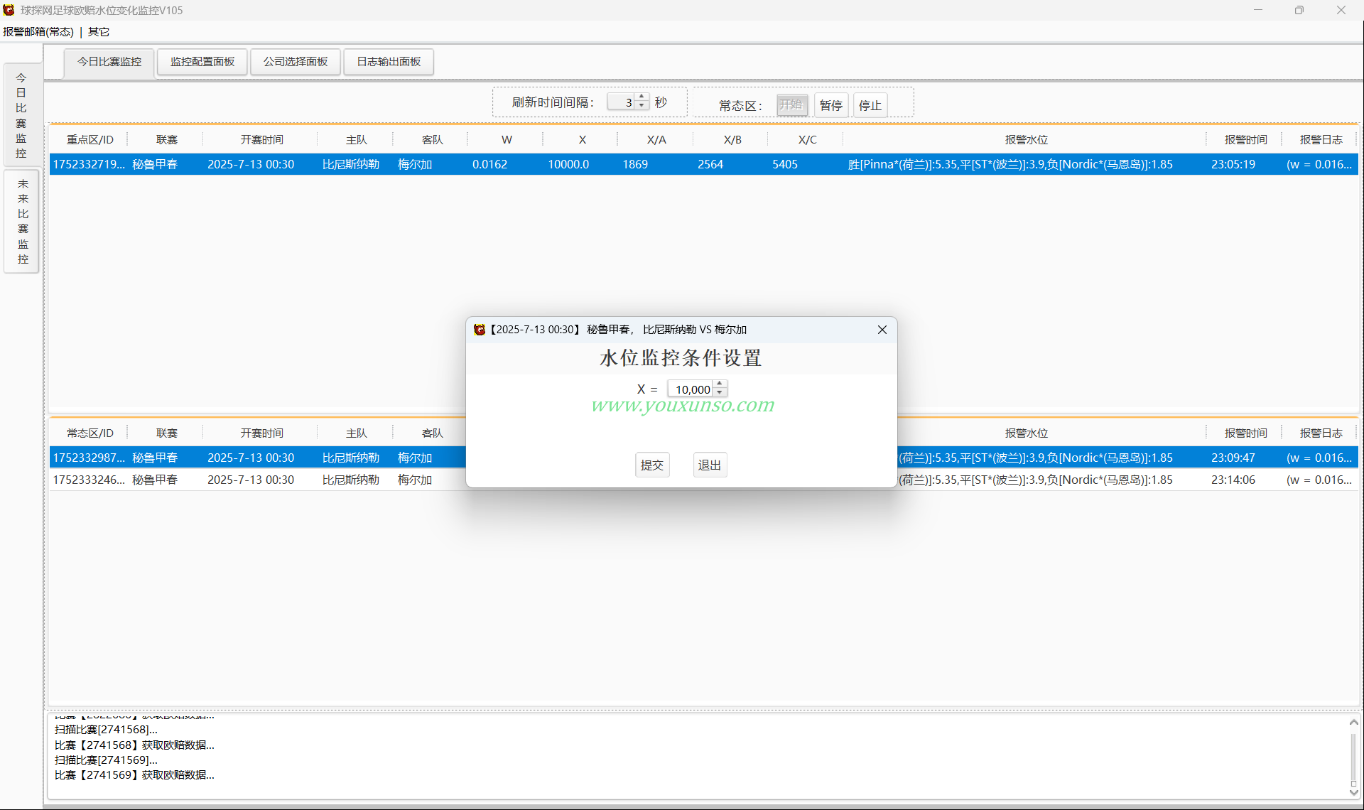1364x810 pixels.
Task: Click 报警水位 header in top table
Action: (x=1026, y=140)
